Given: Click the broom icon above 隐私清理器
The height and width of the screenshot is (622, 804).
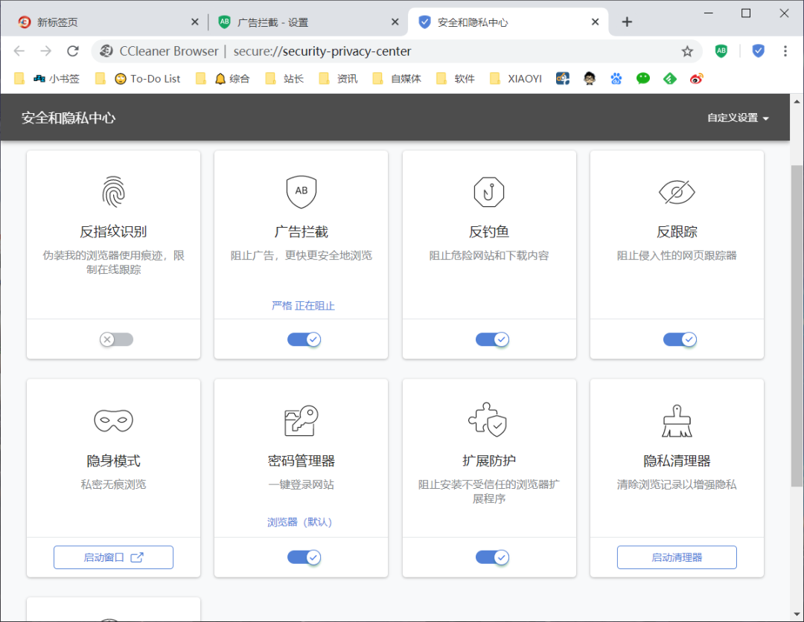Looking at the screenshot, I should point(677,419).
